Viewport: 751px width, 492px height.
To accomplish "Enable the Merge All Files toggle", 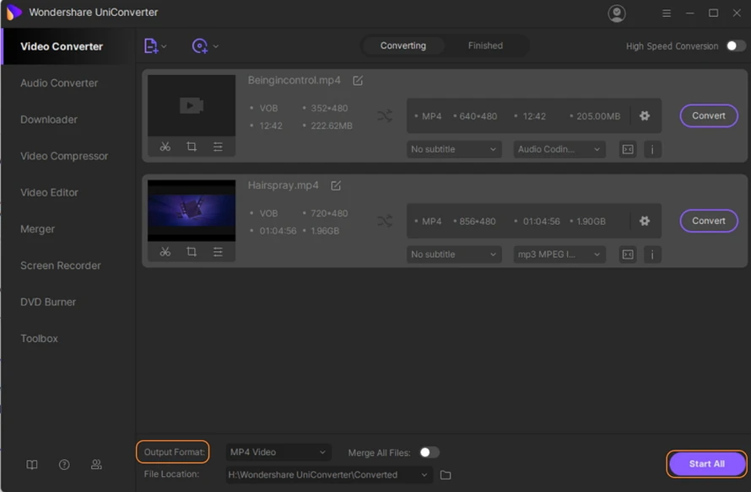I will coord(429,452).
